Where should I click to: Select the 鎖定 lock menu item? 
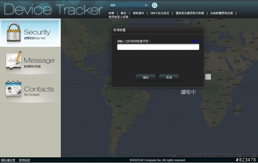123,13
